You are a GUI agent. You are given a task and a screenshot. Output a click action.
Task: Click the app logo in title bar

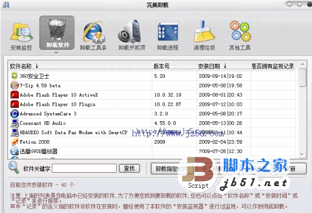point(6,5)
